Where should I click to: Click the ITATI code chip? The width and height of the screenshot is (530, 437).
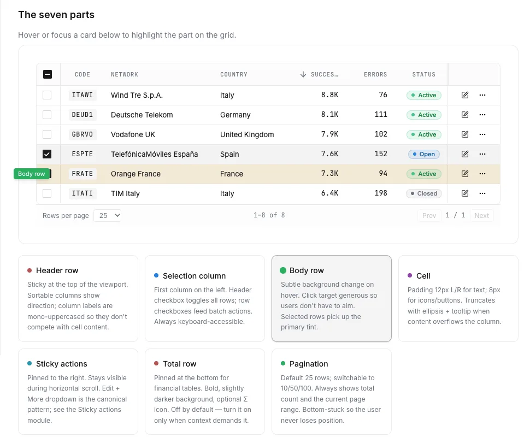(x=83, y=193)
